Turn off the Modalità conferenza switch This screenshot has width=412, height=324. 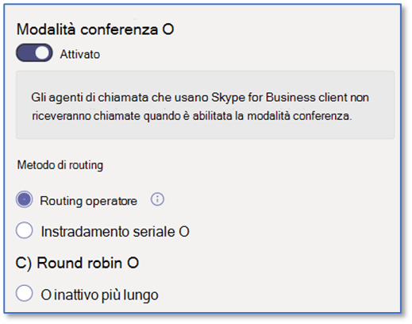(34, 52)
